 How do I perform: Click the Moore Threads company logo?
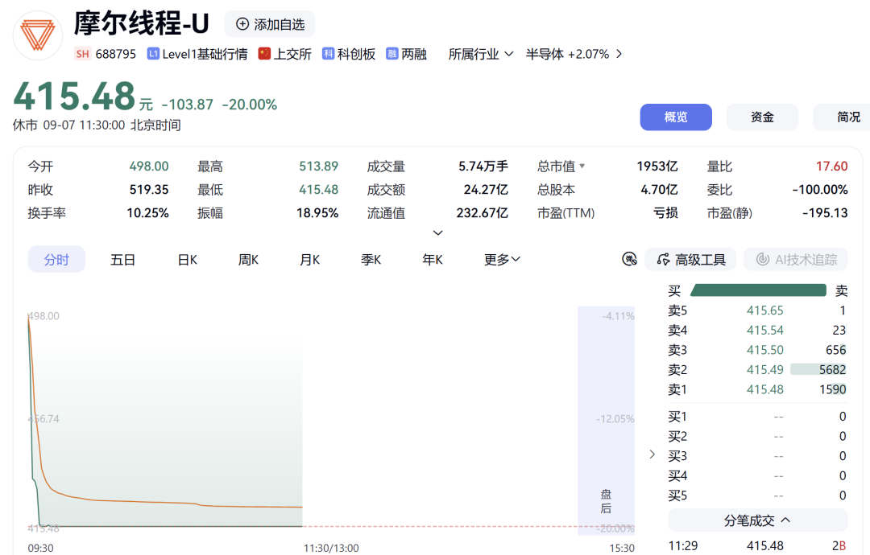38,35
